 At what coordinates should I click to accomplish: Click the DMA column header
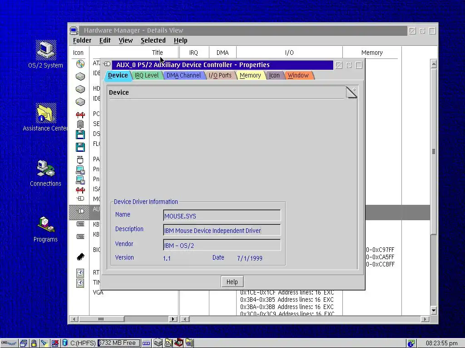pos(223,53)
